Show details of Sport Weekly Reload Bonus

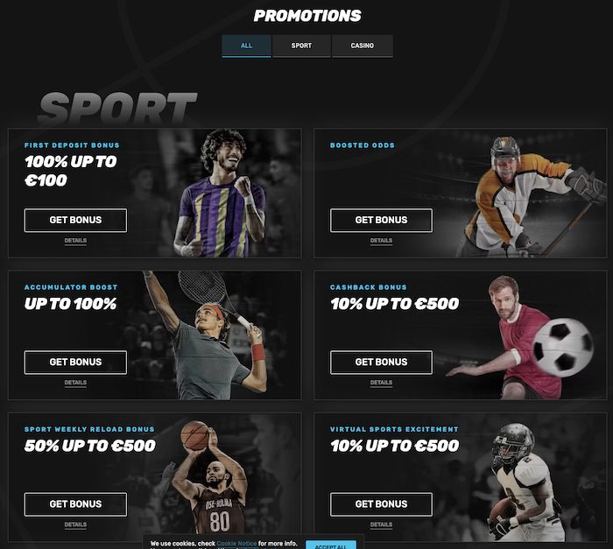click(x=75, y=524)
